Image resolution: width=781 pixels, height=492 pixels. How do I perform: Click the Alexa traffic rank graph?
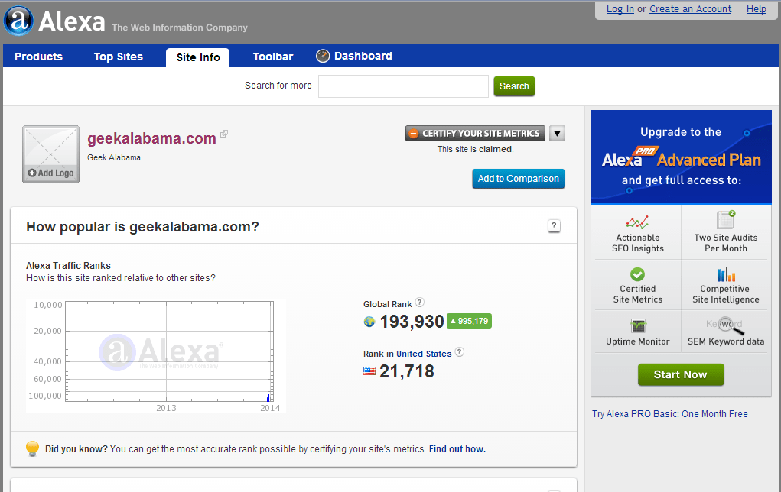[x=156, y=356]
